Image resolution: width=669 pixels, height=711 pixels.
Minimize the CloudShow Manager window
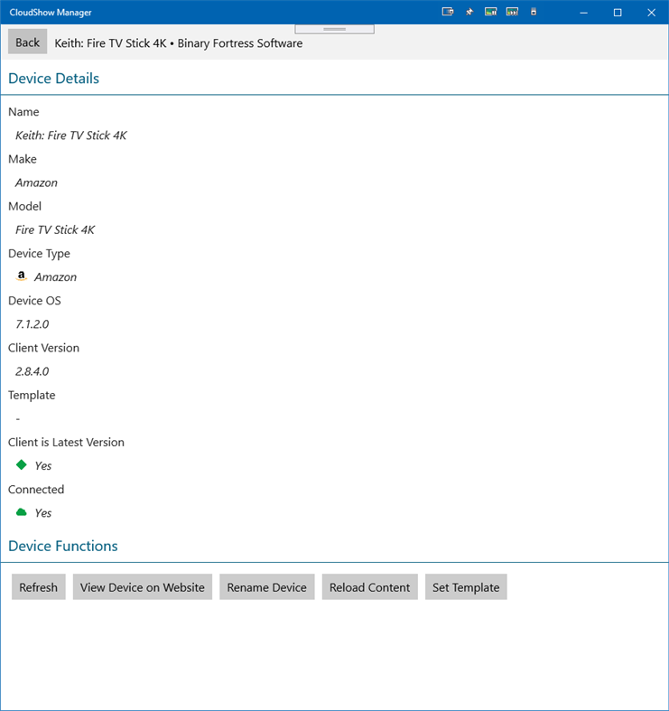tap(584, 13)
